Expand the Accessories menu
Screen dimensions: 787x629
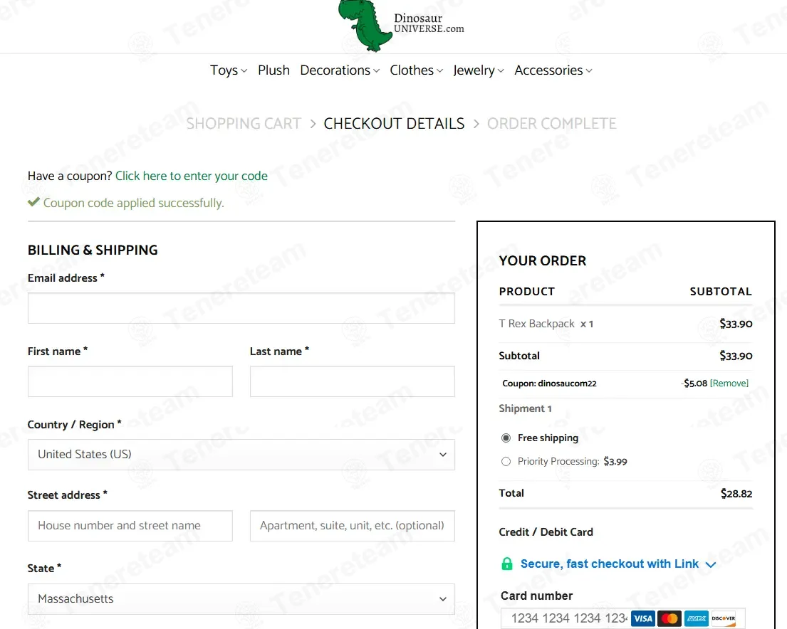coord(553,70)
